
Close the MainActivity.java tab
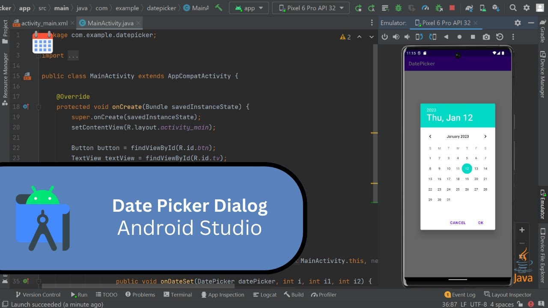137,23
